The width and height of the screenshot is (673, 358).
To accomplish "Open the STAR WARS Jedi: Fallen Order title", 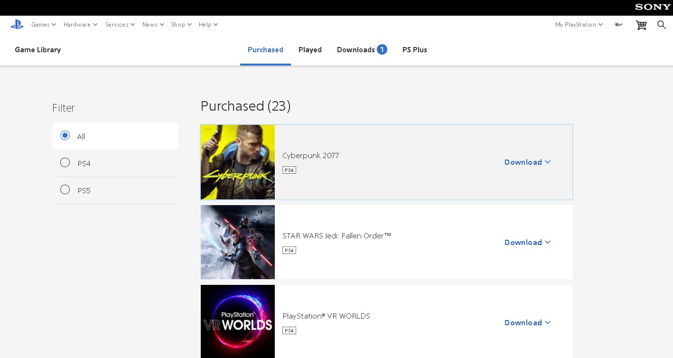I will 336,236.
